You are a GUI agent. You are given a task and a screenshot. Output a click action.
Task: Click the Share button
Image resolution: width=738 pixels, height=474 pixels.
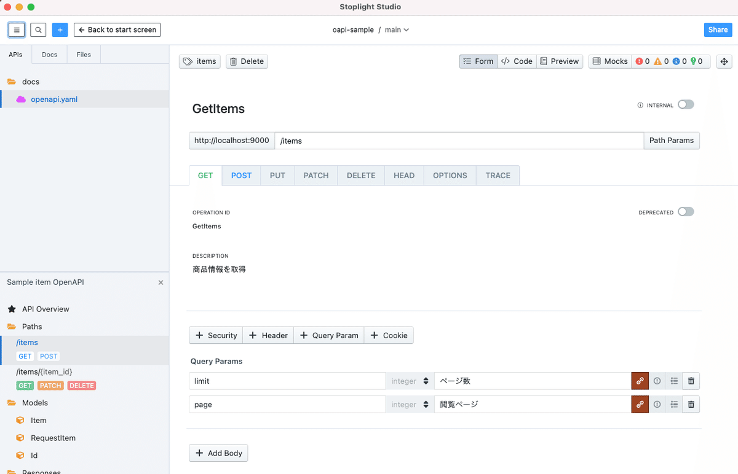(718, 29)
